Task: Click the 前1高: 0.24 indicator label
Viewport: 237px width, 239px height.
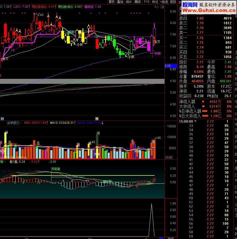Action: pyautogui.click(x=17, y=162)
